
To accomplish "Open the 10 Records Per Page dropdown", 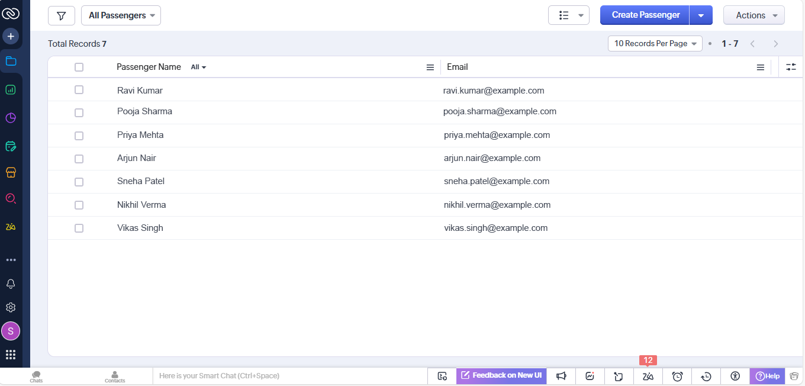I will click(655, 43).
